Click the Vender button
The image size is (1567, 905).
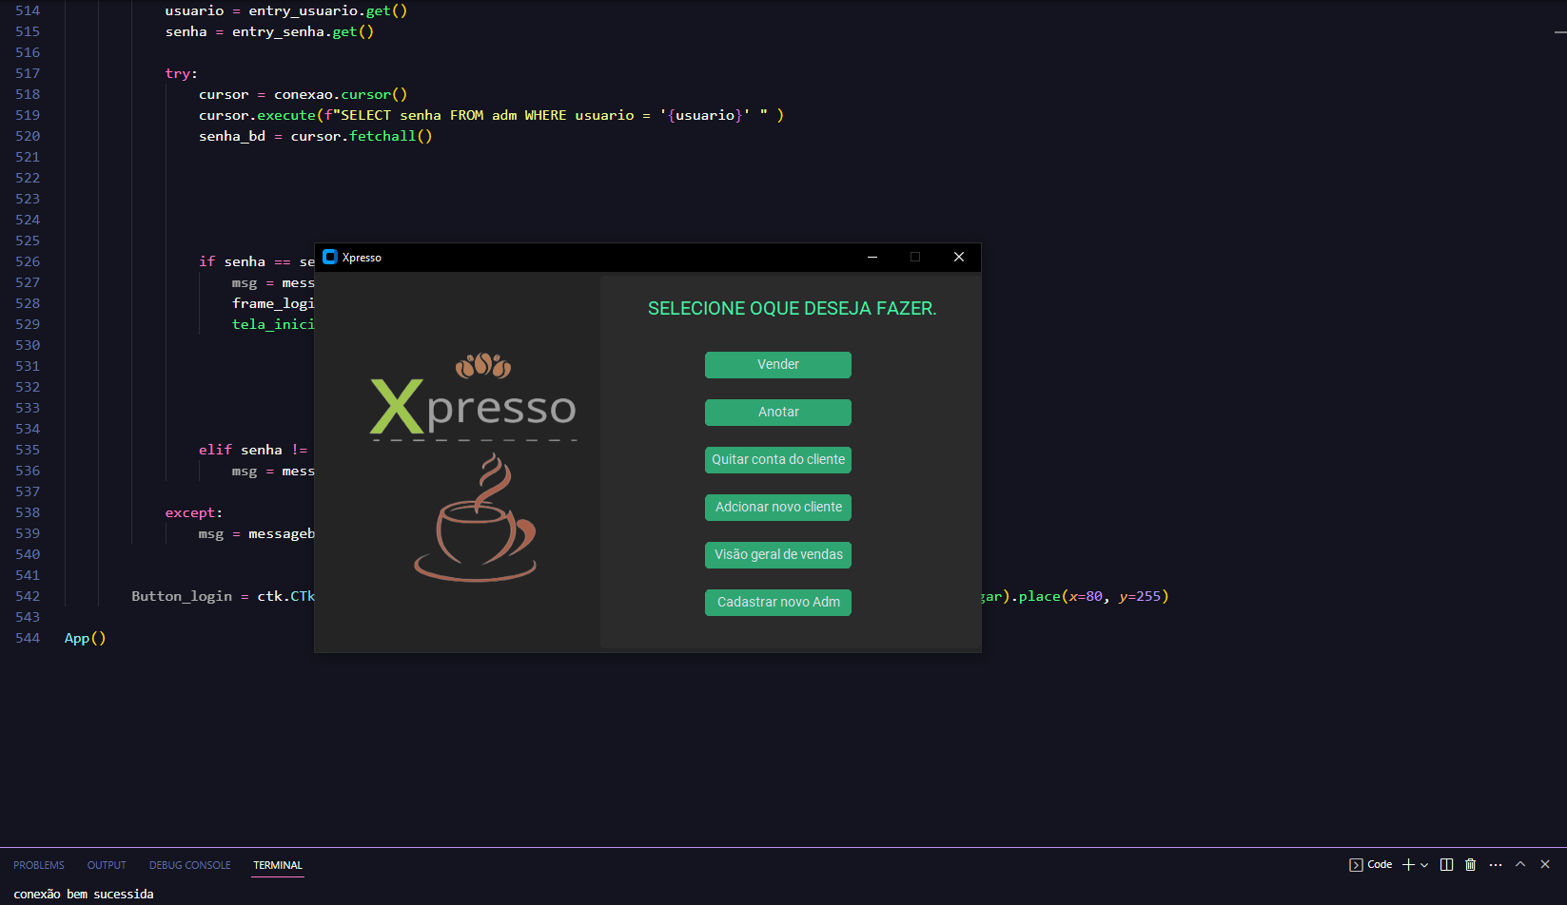777,364
